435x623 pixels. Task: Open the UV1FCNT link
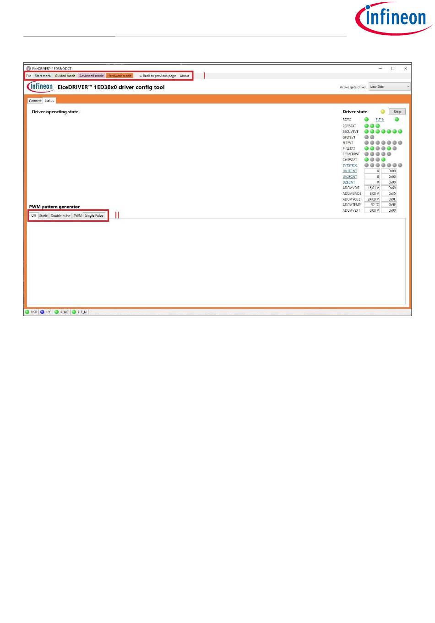coord(350,171)
